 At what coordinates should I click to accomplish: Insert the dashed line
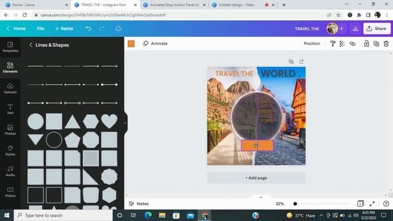coord(53,66)
